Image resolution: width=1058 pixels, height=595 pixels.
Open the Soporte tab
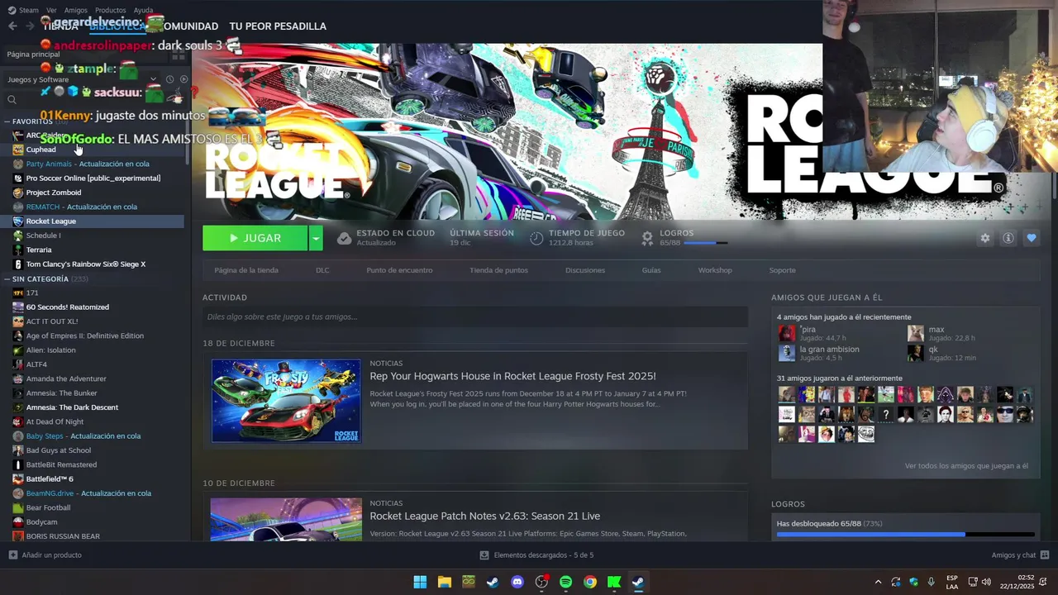(x=782, y=270)
